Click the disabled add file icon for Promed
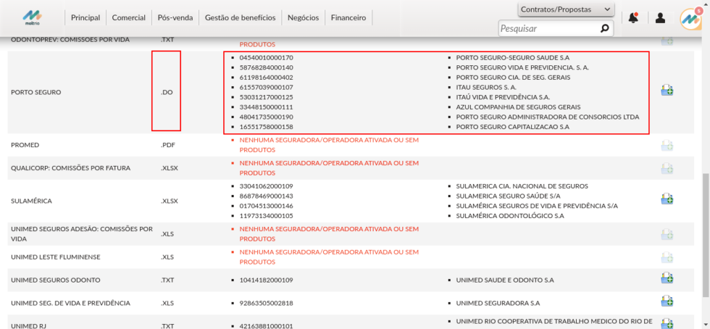710x329 pixels. tap(667, 146)
